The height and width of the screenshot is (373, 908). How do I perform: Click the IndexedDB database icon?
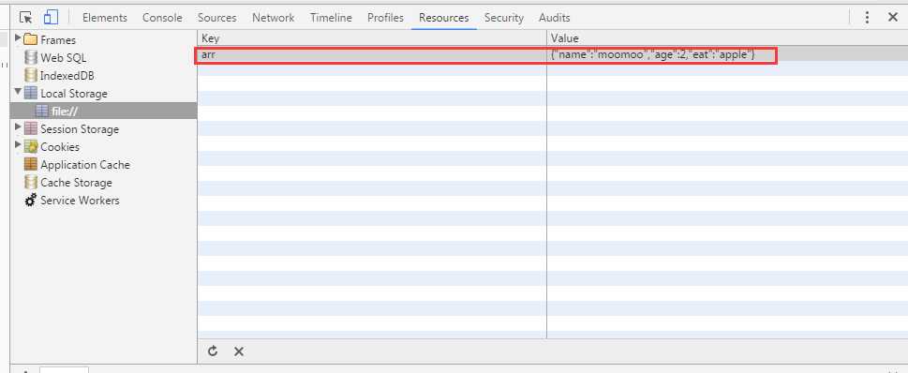coord(31,75)
